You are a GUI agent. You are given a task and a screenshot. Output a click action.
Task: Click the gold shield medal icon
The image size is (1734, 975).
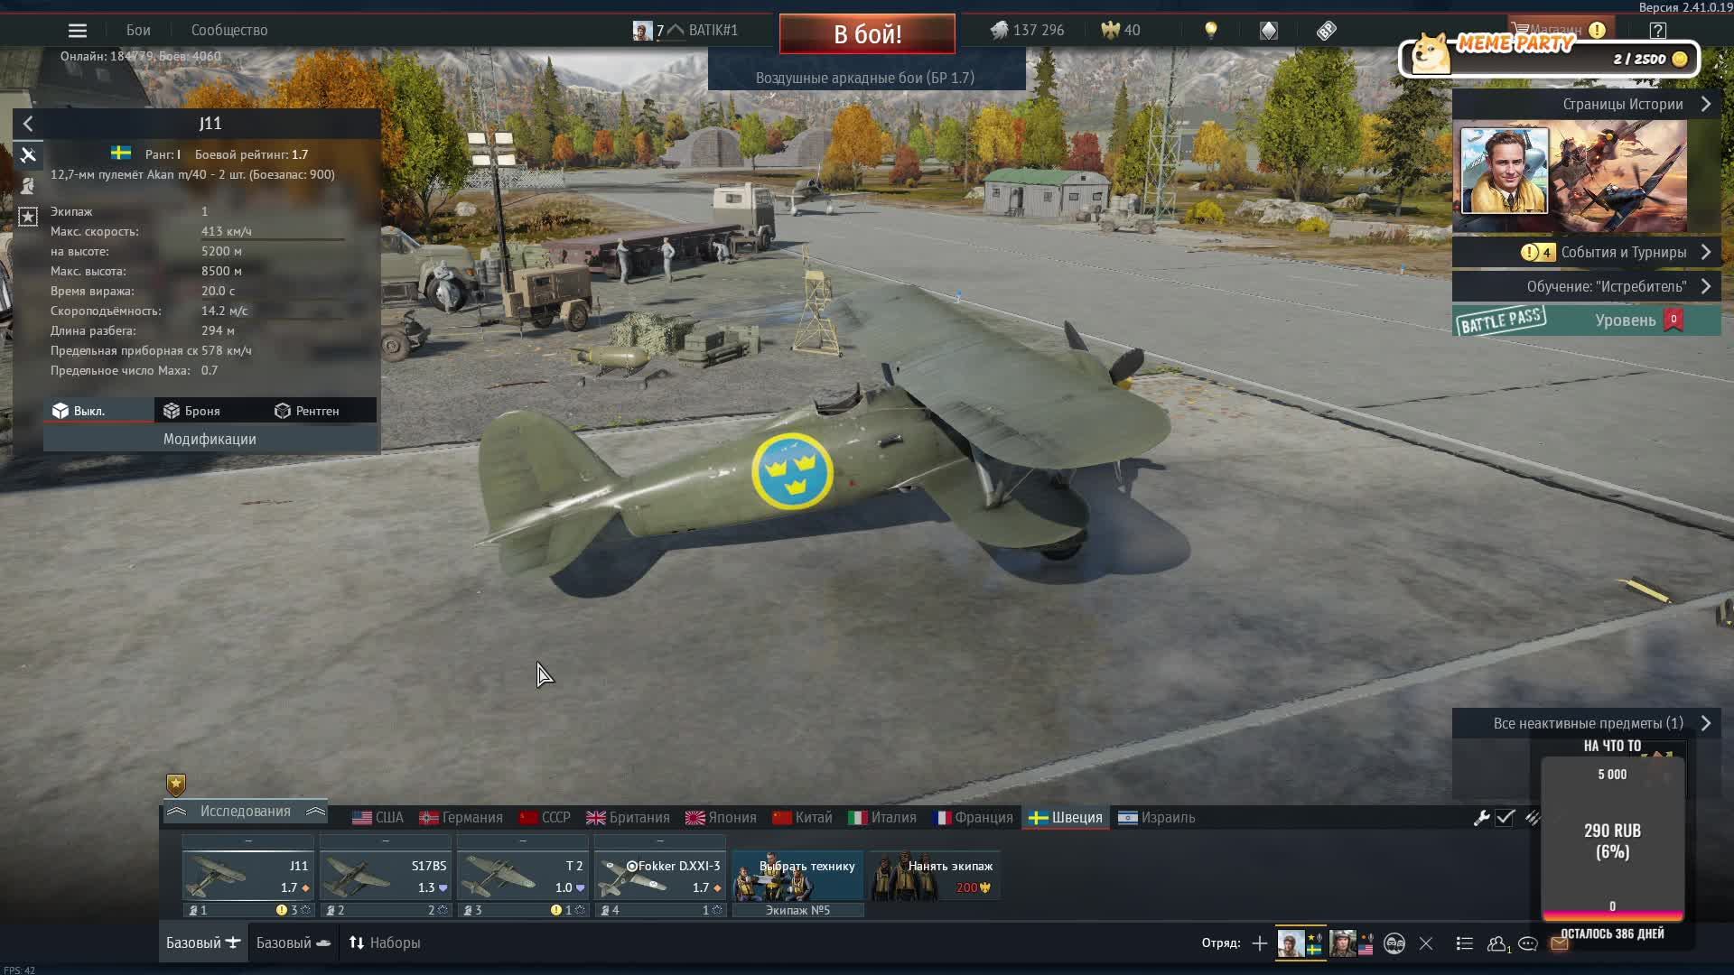(176, 785)
